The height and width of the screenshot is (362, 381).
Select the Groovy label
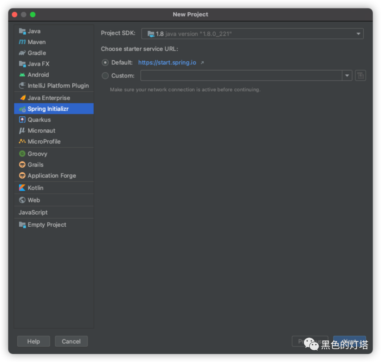tap(38, 154)
